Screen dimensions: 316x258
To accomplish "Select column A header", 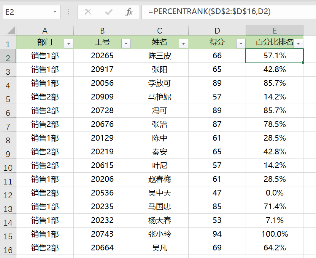I will coord(45,30).
